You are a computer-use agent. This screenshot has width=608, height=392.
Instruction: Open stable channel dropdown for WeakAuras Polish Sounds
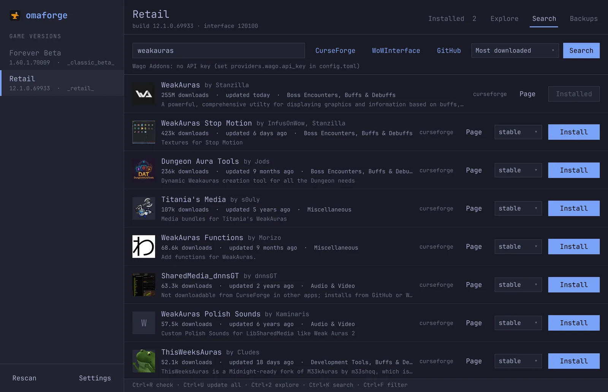pos(518,323)
